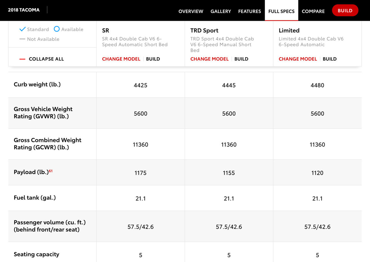
Task: Click the TRD Sport curb weight value 4445
Action: [x=229, y=85]
